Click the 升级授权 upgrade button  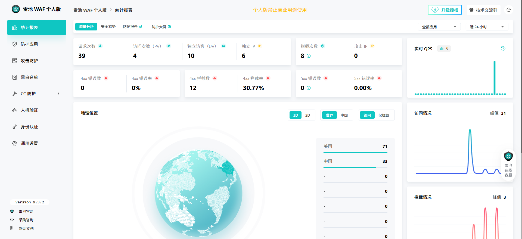445,10
